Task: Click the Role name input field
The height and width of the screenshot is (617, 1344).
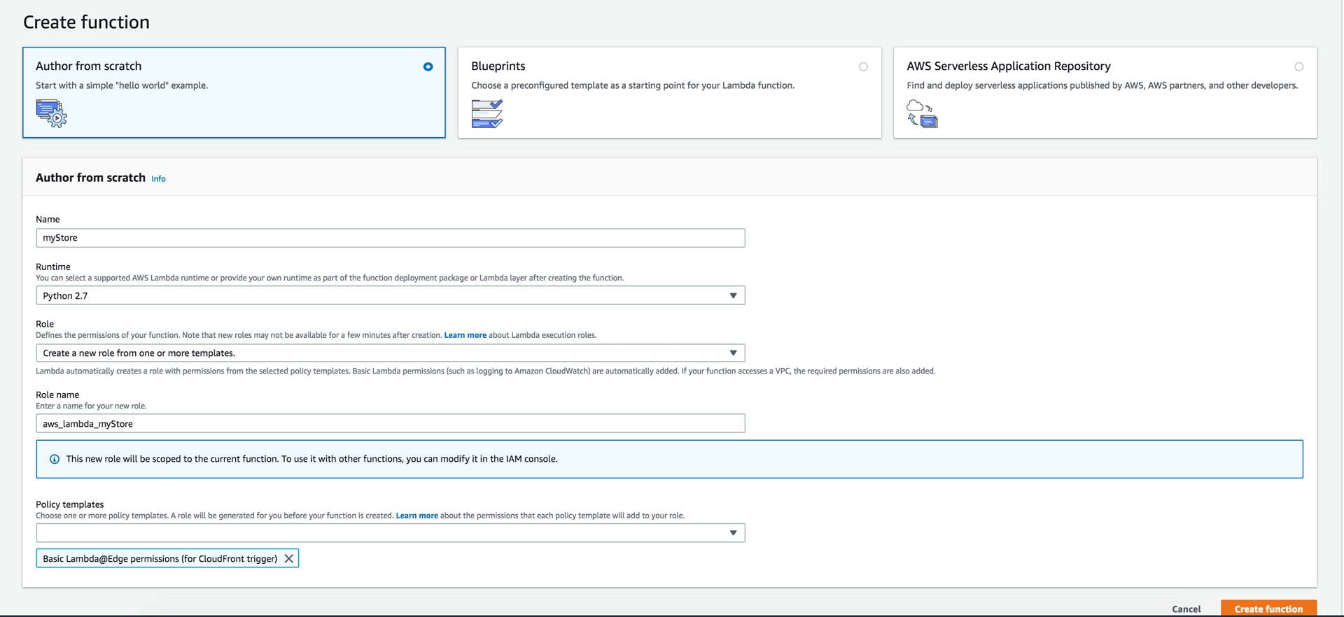Action: coord(390,423)
